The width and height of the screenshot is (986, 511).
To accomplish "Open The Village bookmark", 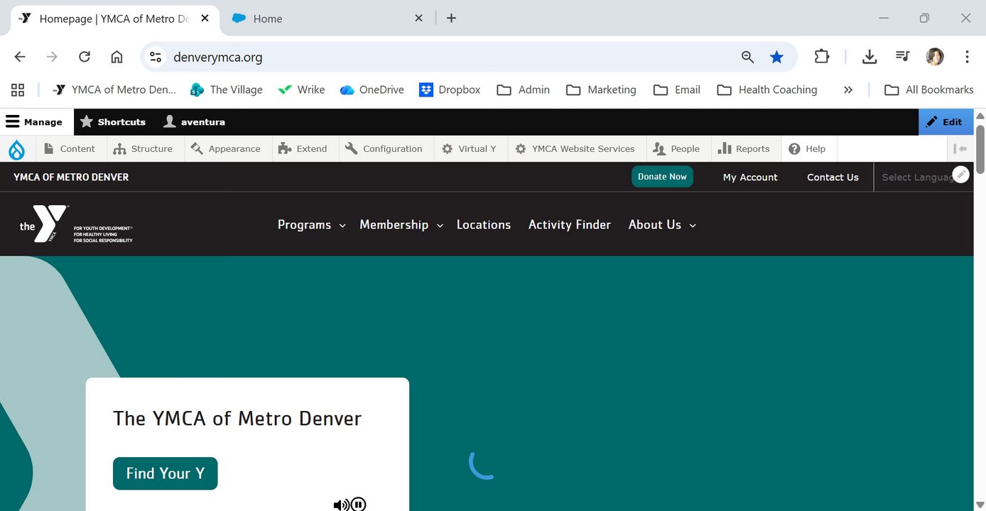I will pos(227,89).
